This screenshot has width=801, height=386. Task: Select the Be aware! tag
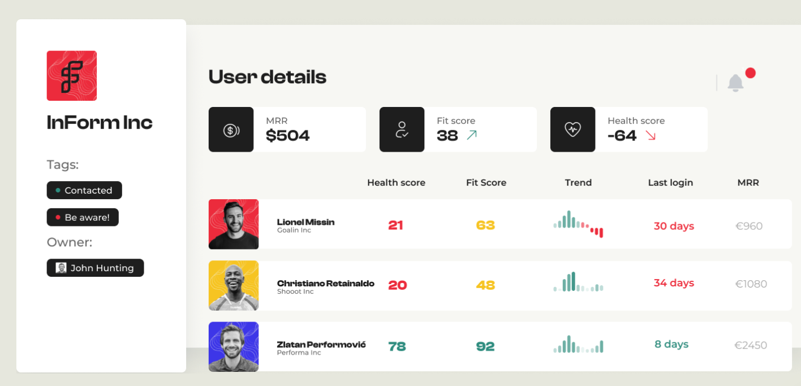pos(83,217)
